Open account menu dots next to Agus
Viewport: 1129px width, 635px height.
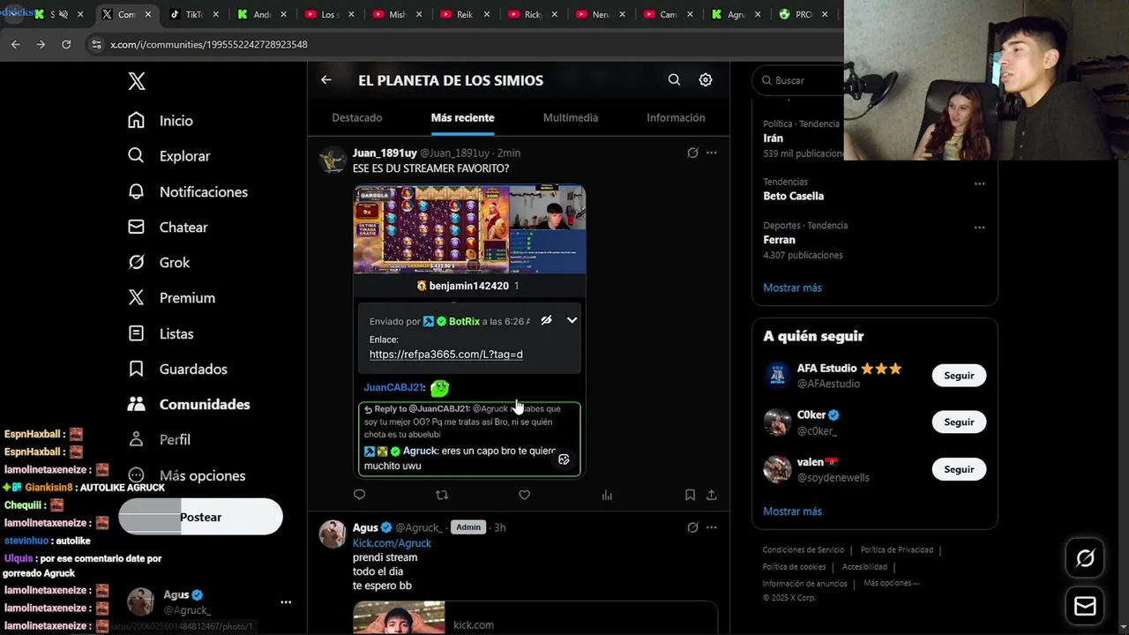pos(286,602)
